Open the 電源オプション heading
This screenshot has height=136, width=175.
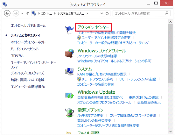coord(90,110)
